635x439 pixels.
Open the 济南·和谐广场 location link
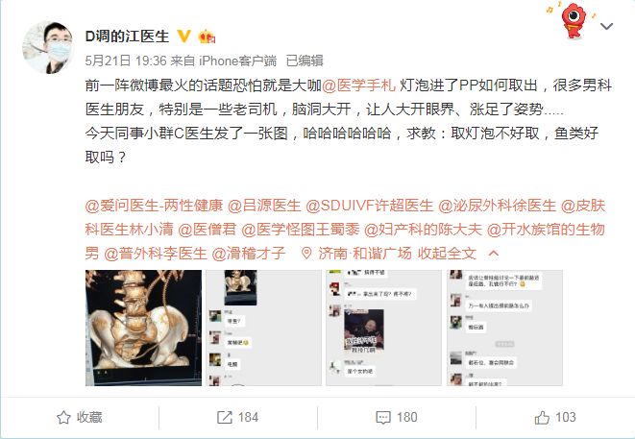pos(365,254)
